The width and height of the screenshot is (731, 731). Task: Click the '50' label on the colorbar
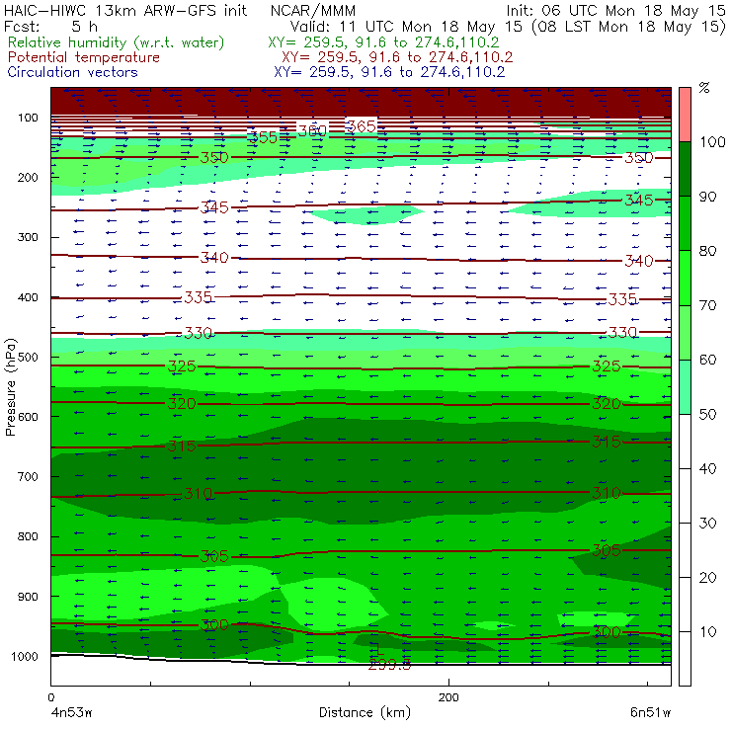click(x=708, y=414)
